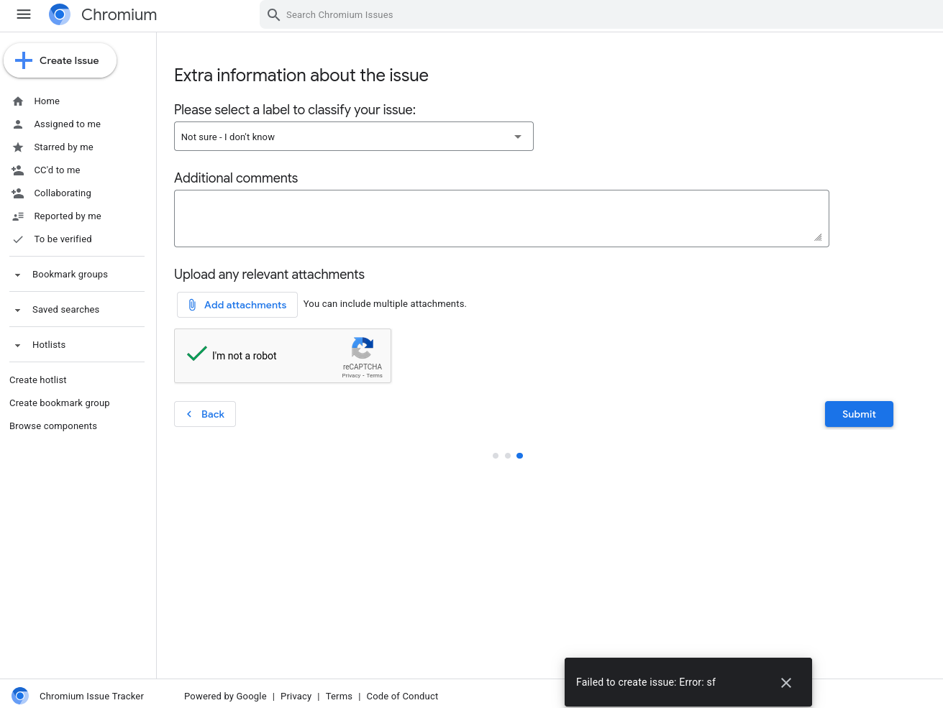This screenshot has height=708, width=943.
Task: Open Reported by me list
Action: point(68,216)
